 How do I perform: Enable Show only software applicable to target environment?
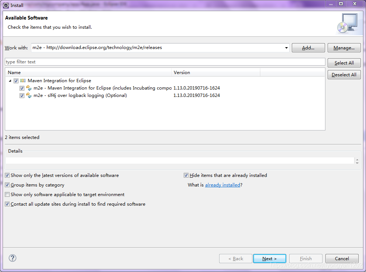point(7,194)
